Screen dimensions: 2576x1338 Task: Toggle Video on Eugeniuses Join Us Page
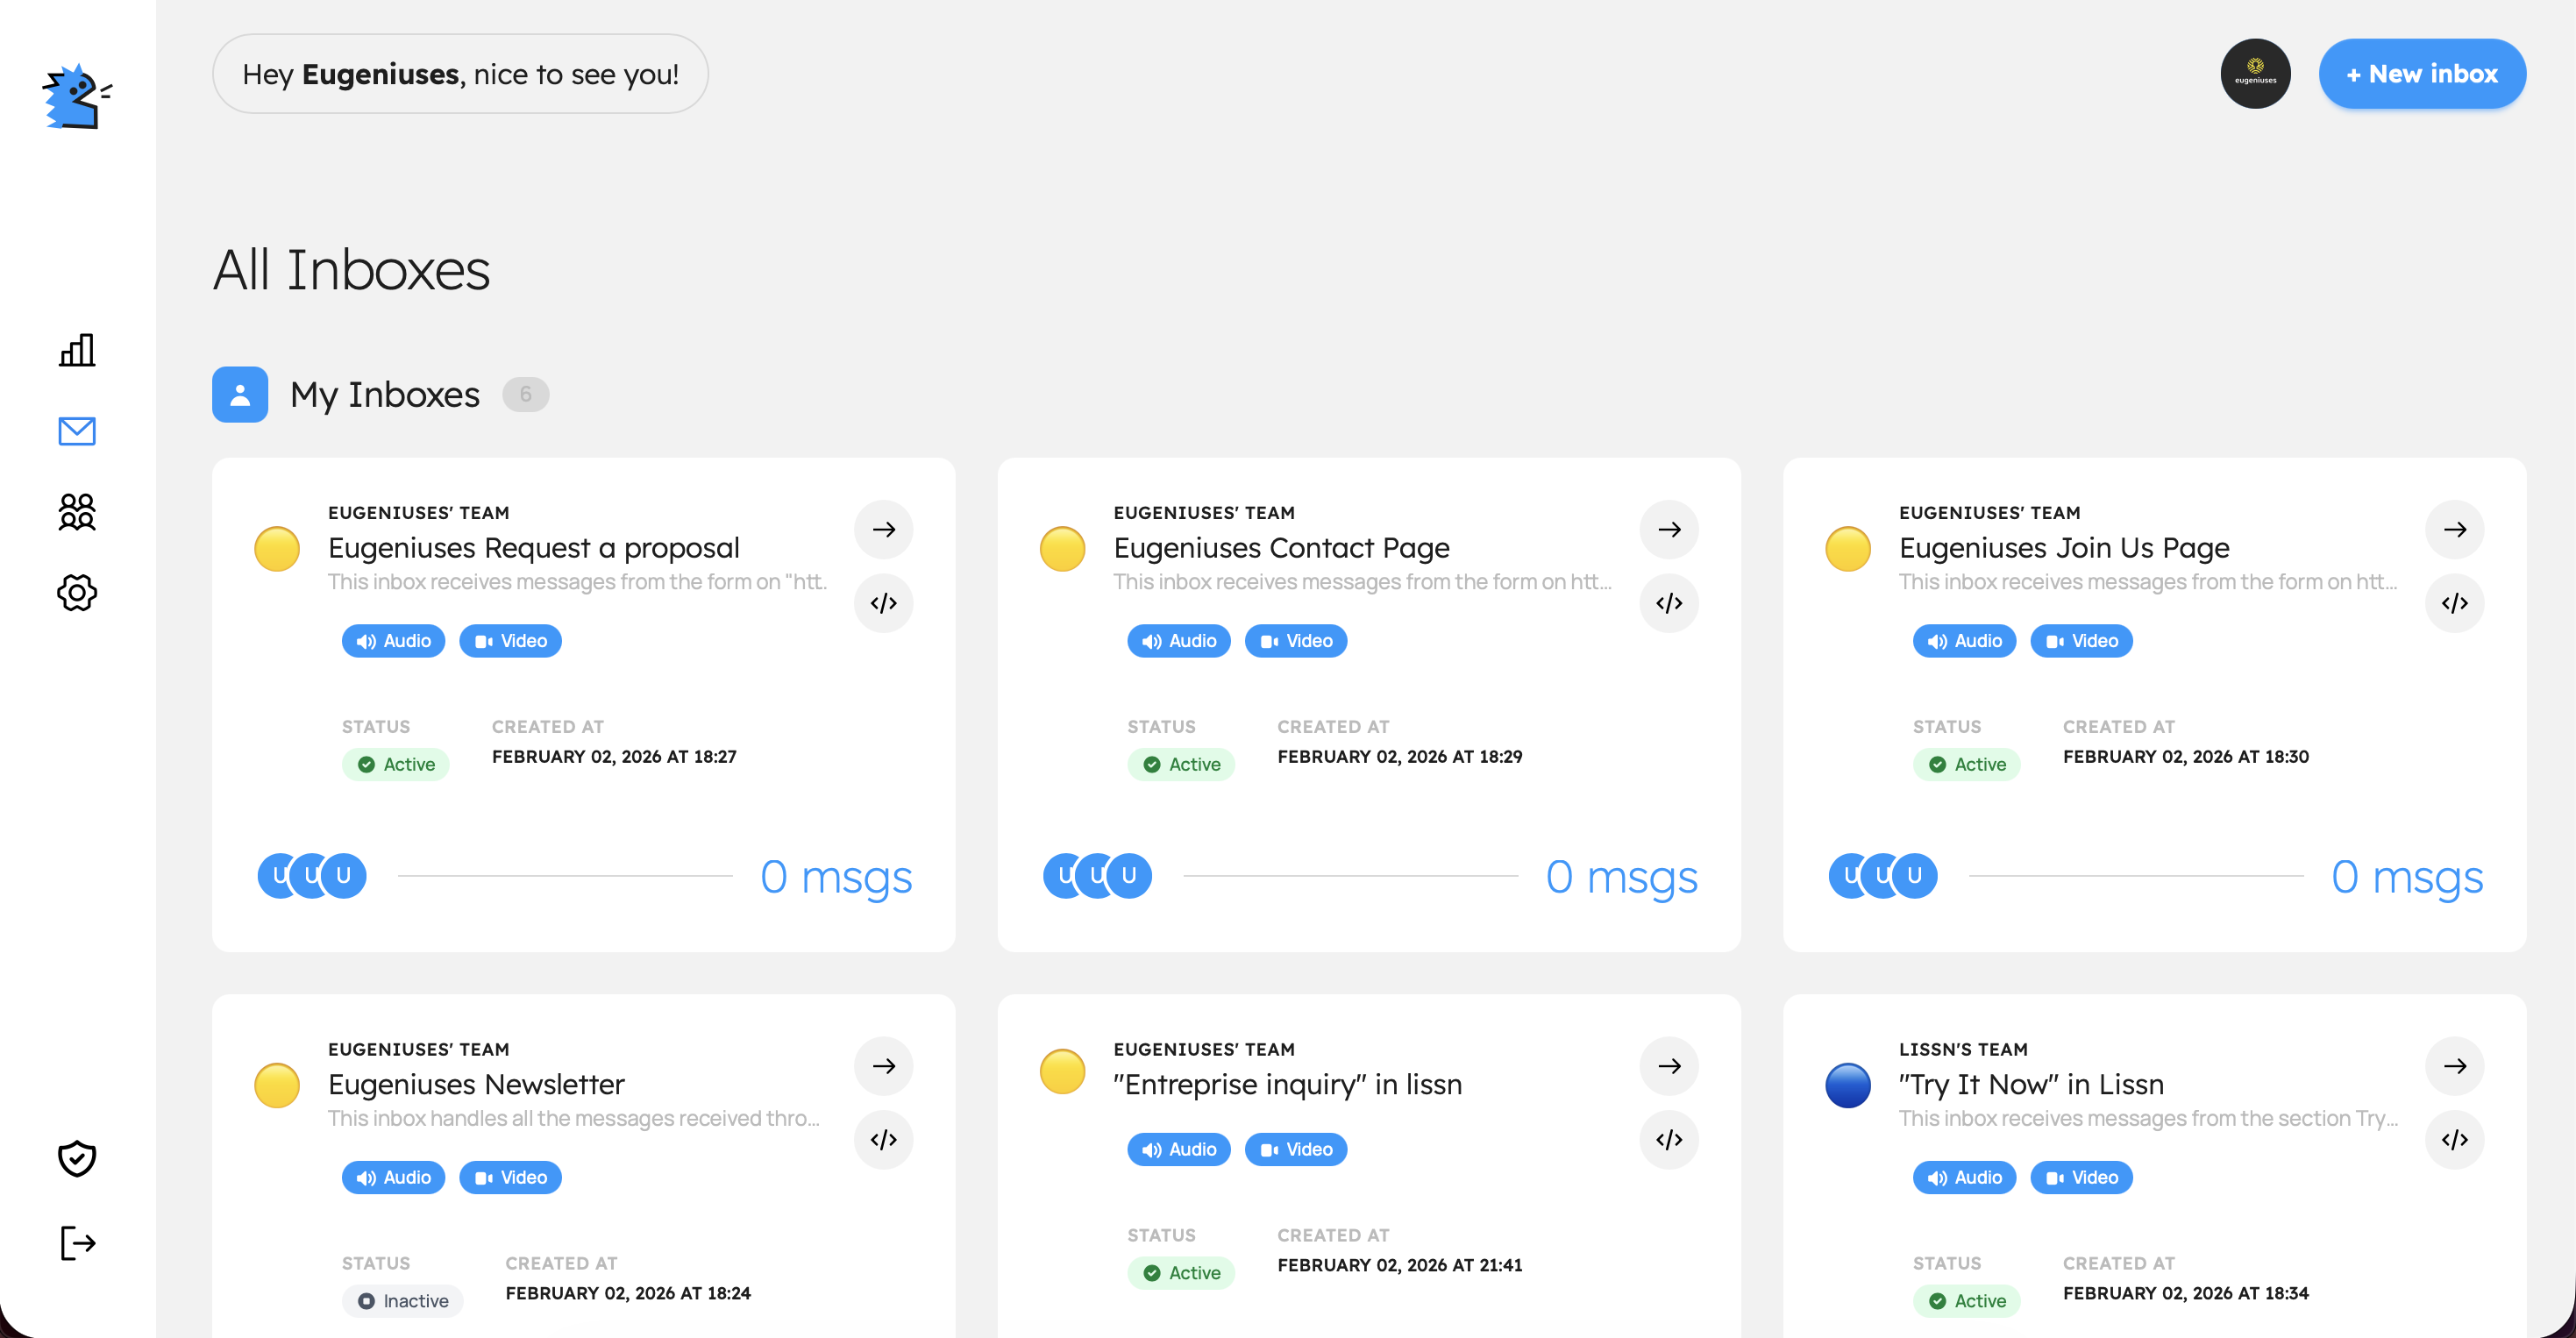tap(2081, 641)
